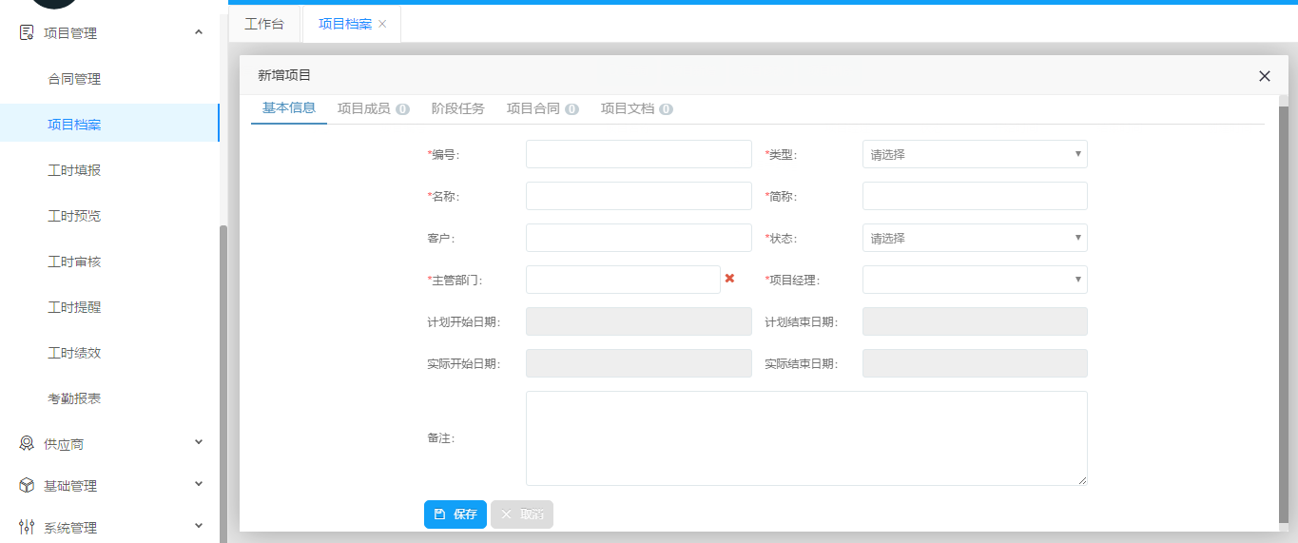
Task: Close the 项目档案 tab with its x
Action: point(382,24)
